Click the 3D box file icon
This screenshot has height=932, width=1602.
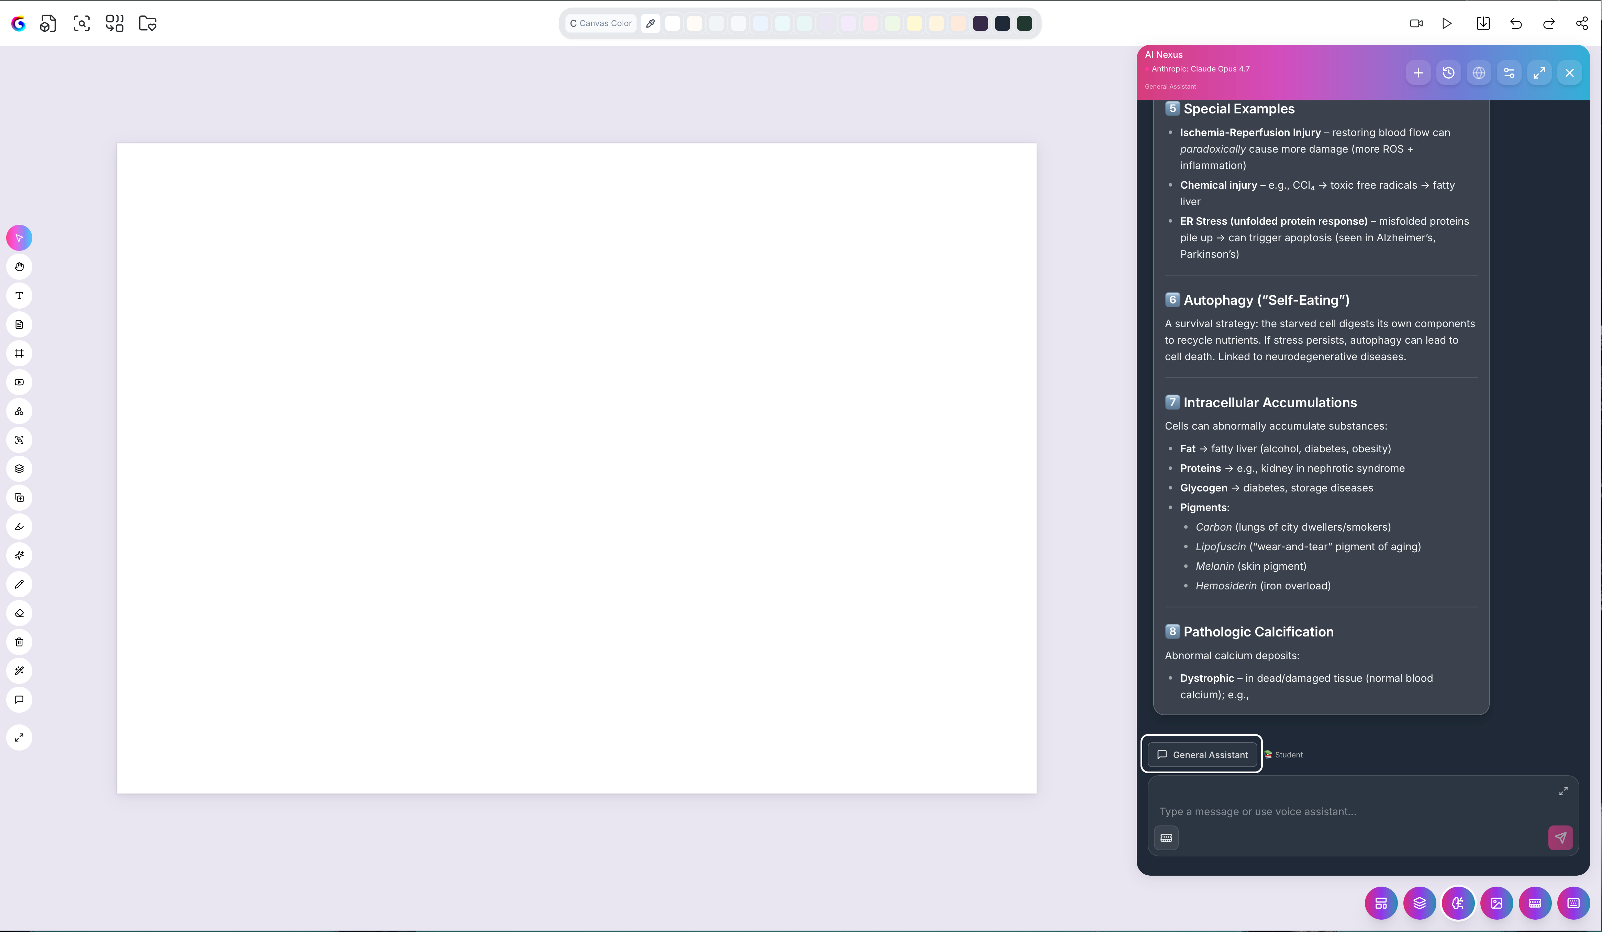pyautogui.click(x=48, y=23)
